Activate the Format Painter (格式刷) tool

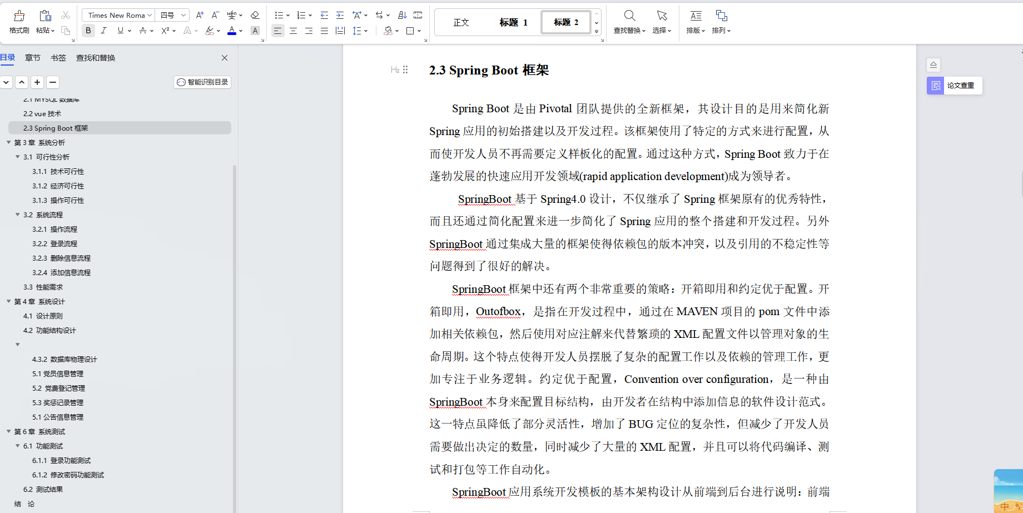pyautogui.click(x=19, y=22)
